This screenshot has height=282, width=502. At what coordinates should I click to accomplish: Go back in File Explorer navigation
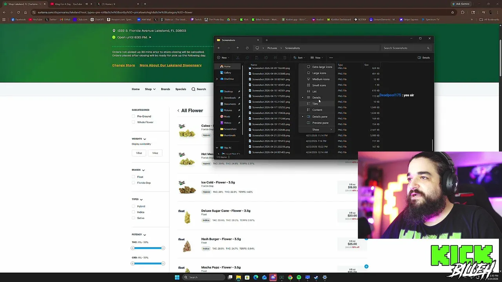coord(219,48)
